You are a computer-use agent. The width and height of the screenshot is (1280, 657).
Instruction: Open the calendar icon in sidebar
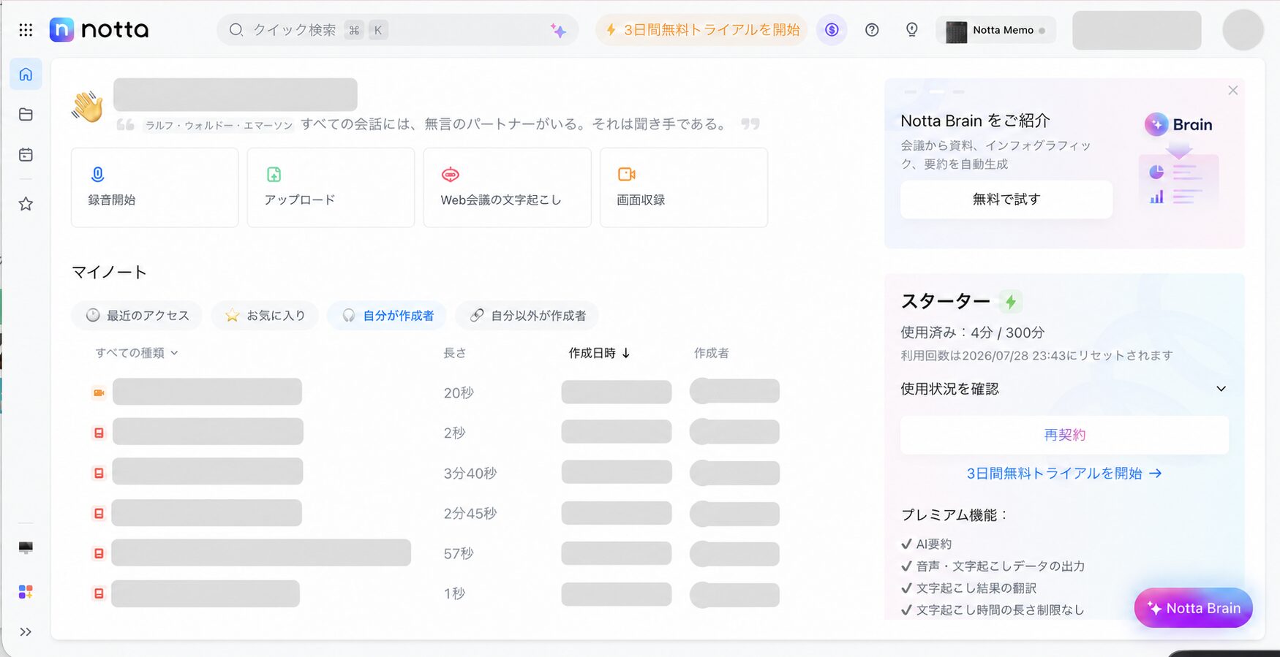coord(26,155)
